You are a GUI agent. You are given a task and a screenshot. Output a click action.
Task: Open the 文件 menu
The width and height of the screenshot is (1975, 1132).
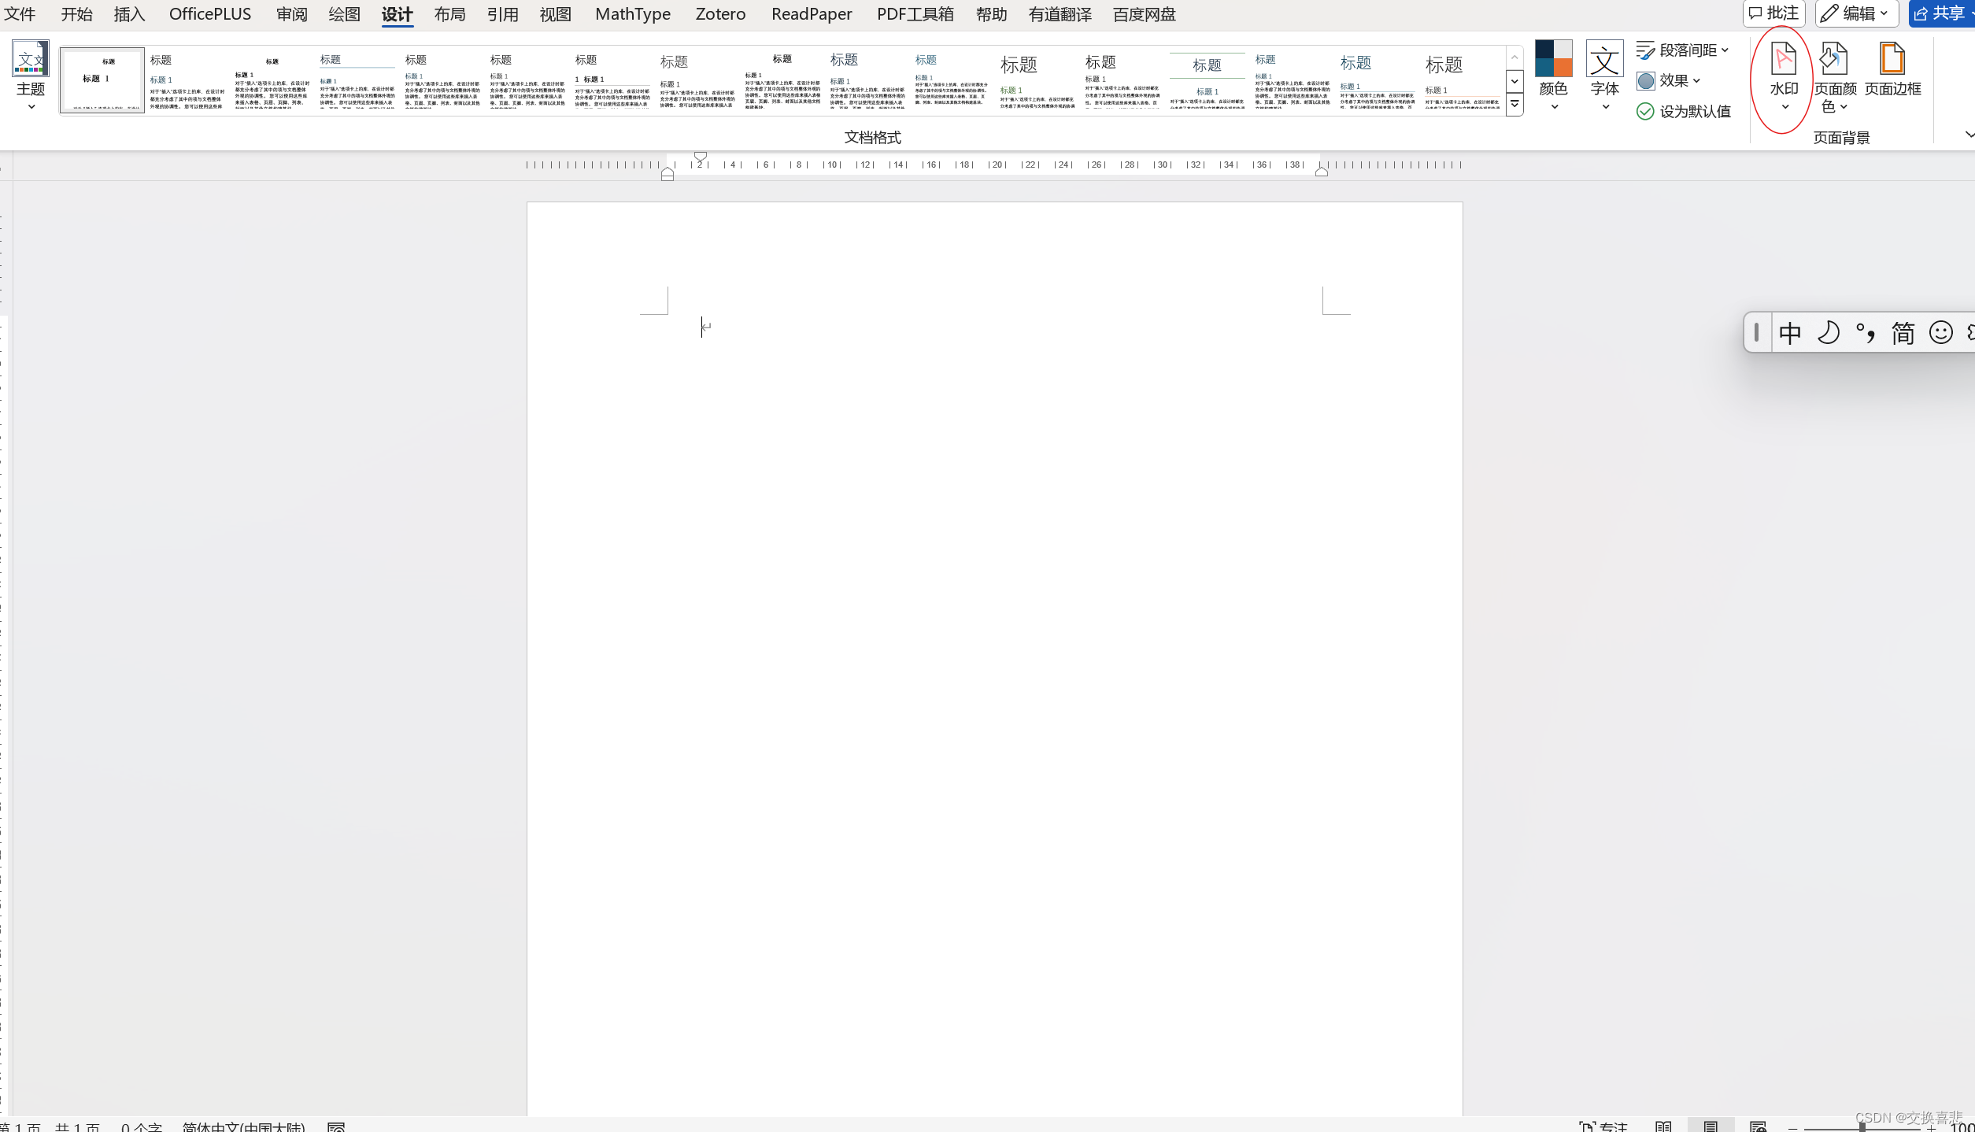point(20,14)
